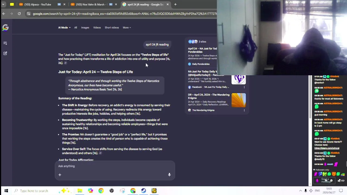
Task: Open April 24 NA Just for Today result
Action: click(203, 50)
